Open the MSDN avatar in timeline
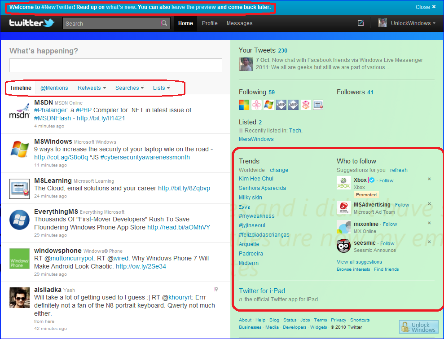 click(19, 113)
